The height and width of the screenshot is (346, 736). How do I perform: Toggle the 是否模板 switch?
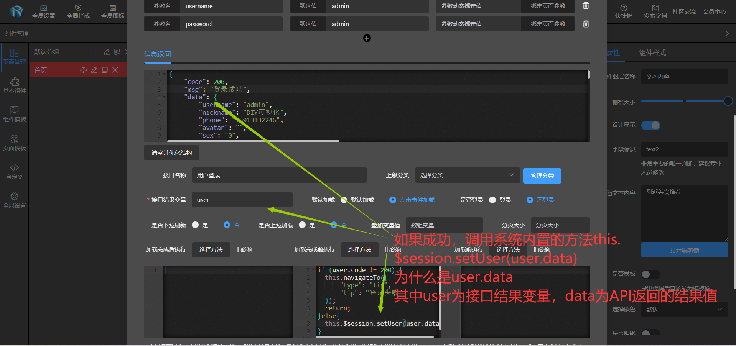(x=651, y=274)
